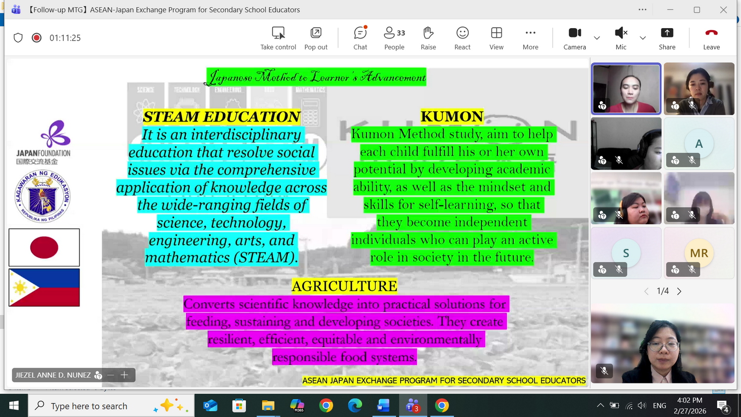Leave the meeting

(x=711, y=38)
